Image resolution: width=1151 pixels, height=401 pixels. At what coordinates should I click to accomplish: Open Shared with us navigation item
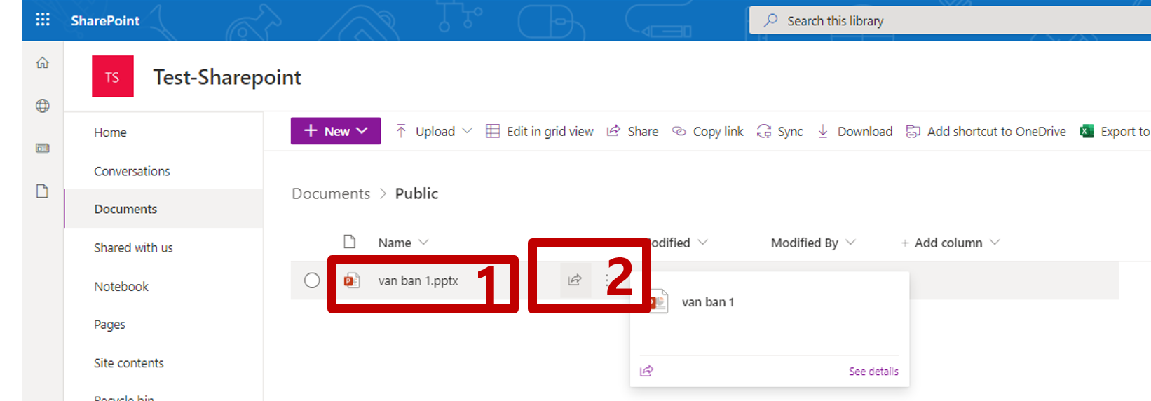pos(133,247)
